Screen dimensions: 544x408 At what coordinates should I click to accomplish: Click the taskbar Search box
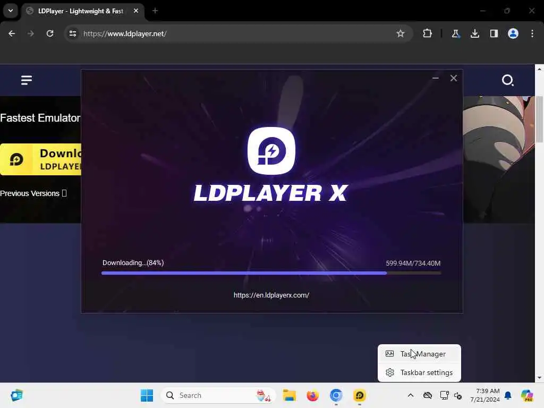tap(218, 395)
